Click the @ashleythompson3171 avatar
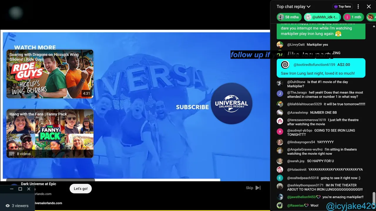The height and width of the screenshot is (211, 376). pyautogui.click(x=280, y=186)
